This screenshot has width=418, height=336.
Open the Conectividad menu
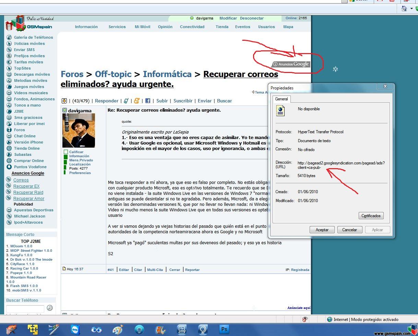coord(192,27)
